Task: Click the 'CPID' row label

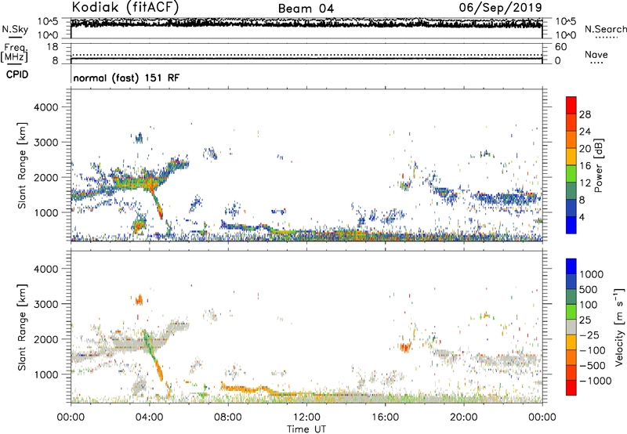Action: click(17, 74)
